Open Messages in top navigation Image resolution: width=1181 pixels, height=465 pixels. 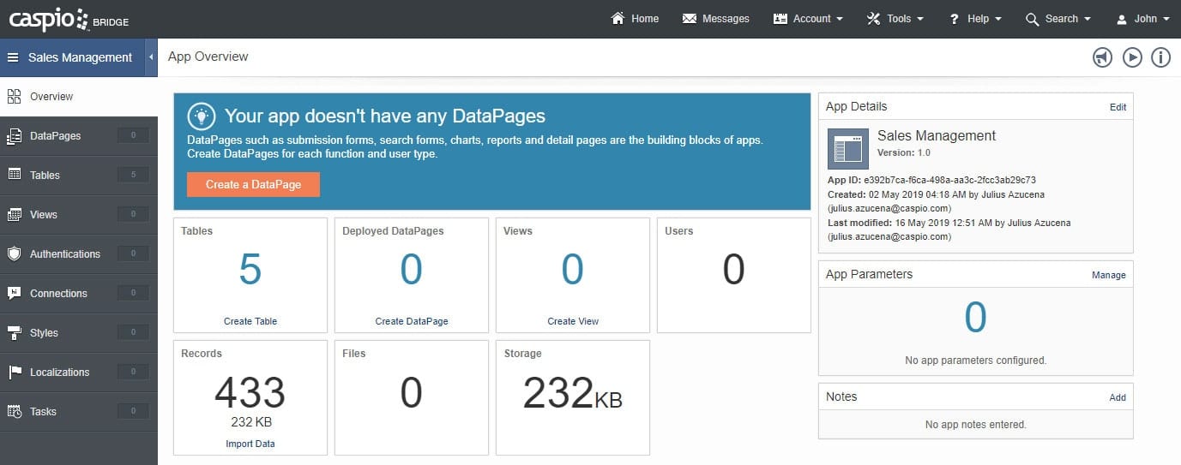[x=715, y=19]
